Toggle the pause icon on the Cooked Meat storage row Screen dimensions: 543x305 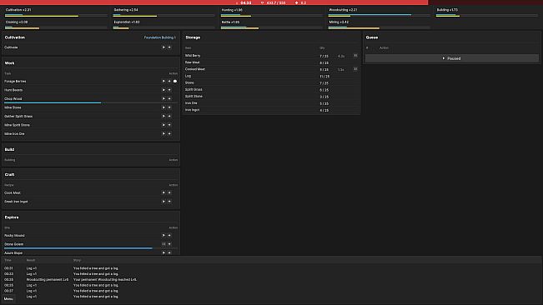pos(355,69)
